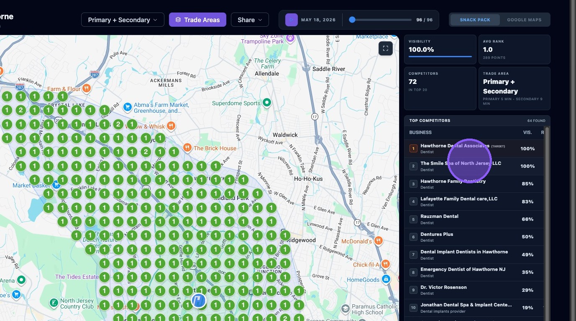
Task: Switch to the Google Maps tab
Action: [524, 20]
